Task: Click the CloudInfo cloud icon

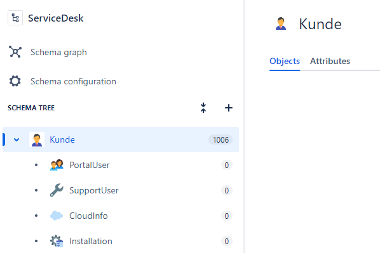Action: [x=57, y=216]
